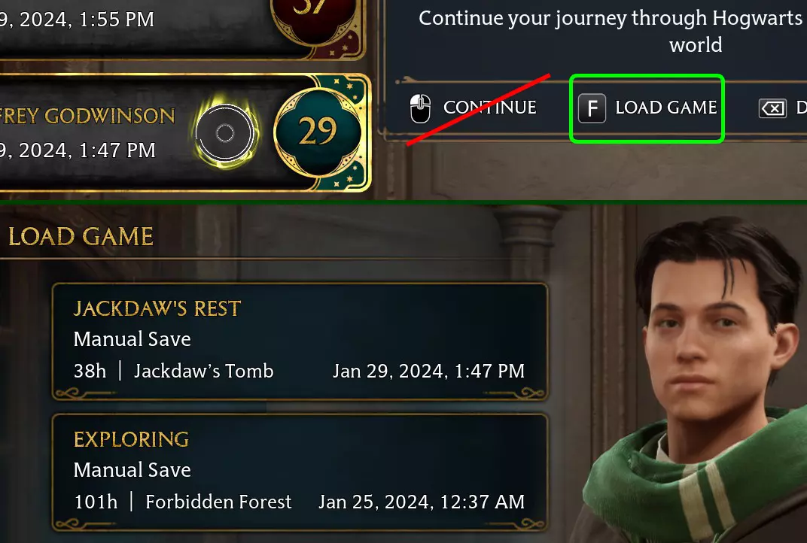Click the F key icon
The width and height of the screenshot is (807, 543).
[592, 108]
